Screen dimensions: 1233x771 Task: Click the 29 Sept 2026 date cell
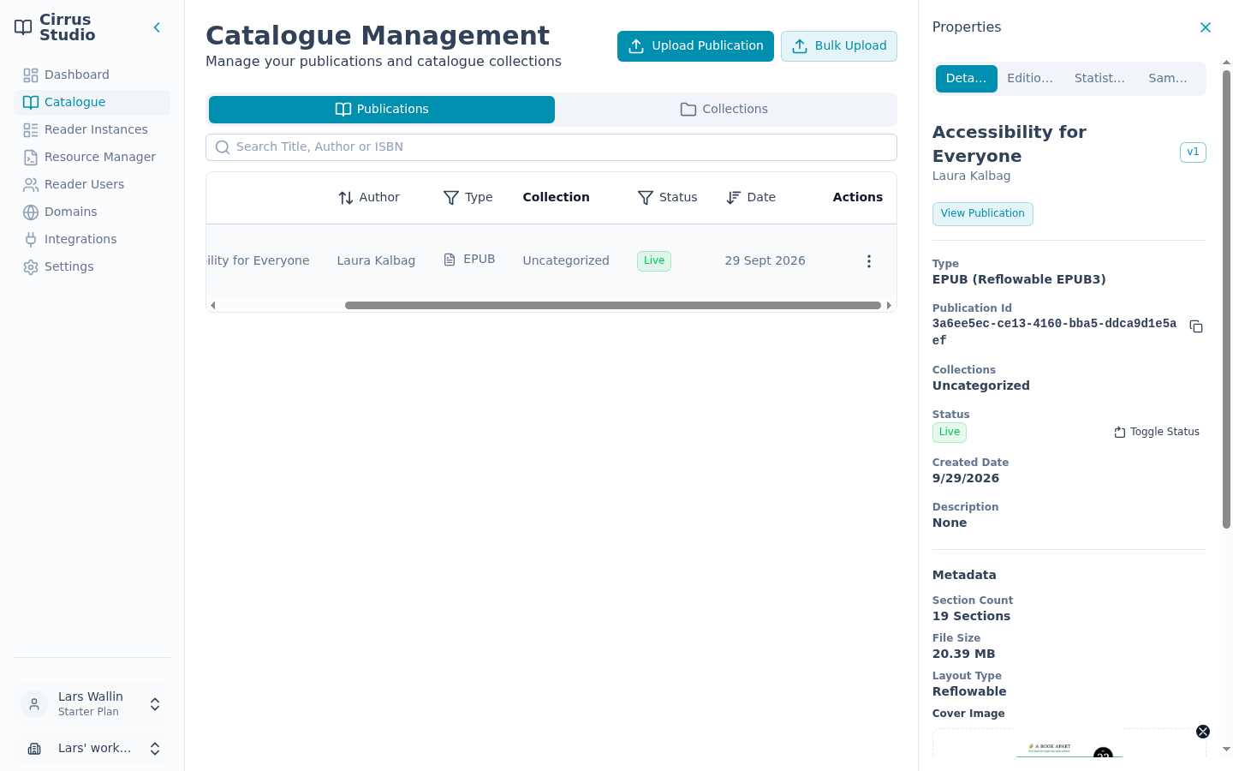[x=765, y=260]
